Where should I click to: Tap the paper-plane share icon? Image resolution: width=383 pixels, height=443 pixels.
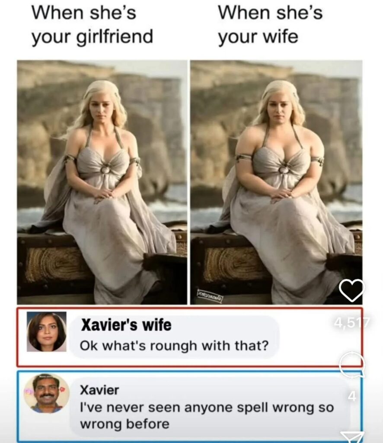352,437
